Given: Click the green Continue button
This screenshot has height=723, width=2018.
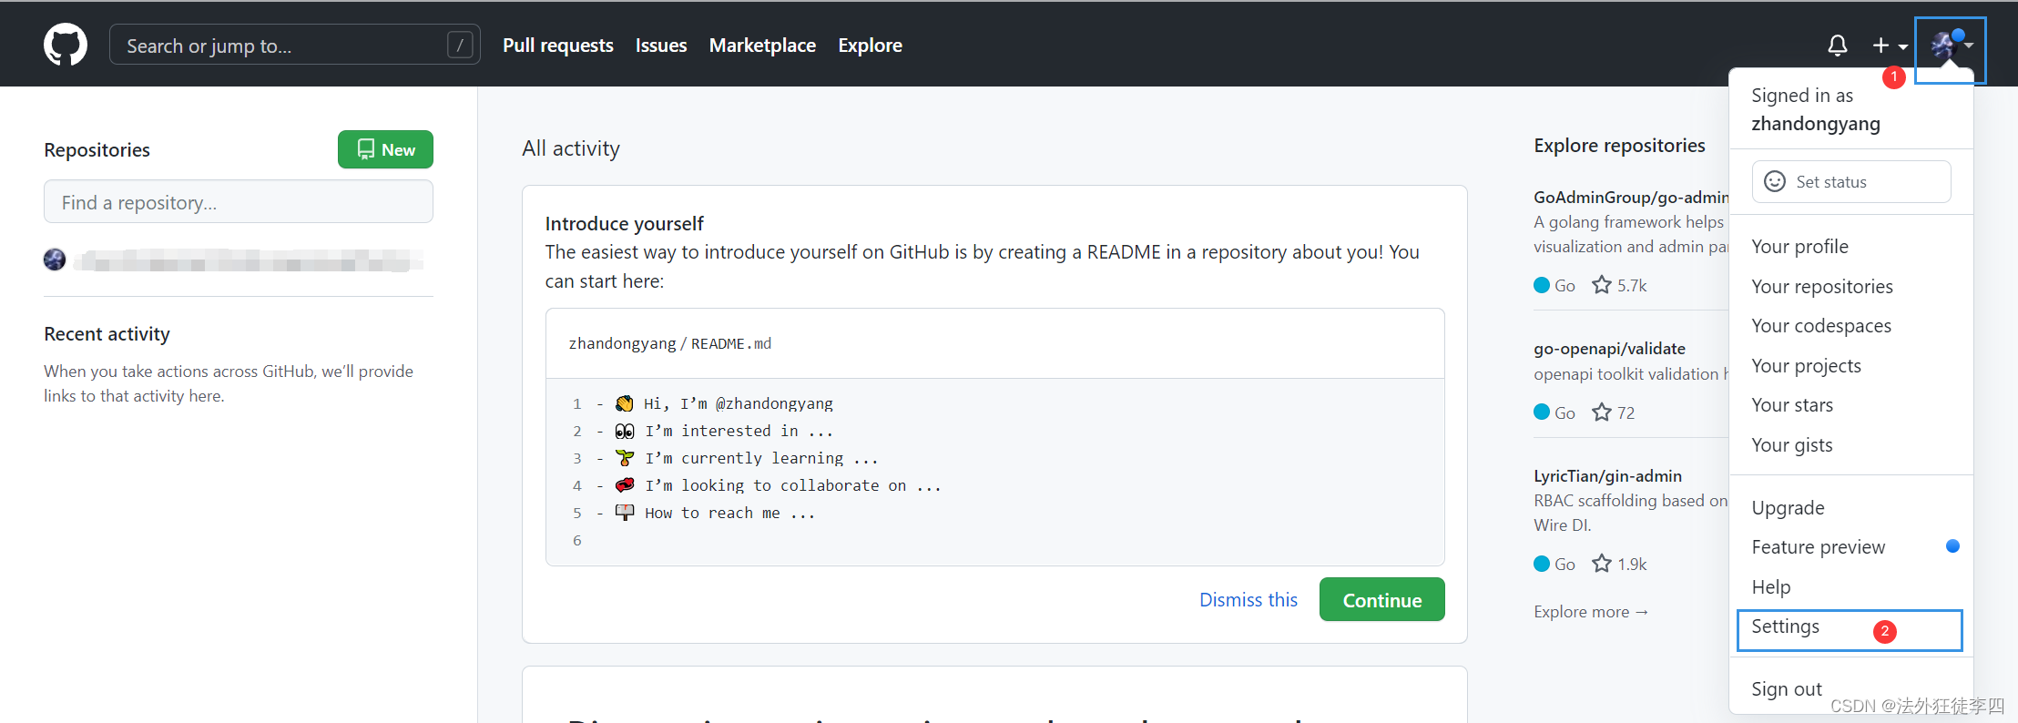Looking at the screenshot, I should click(1381, 599).
